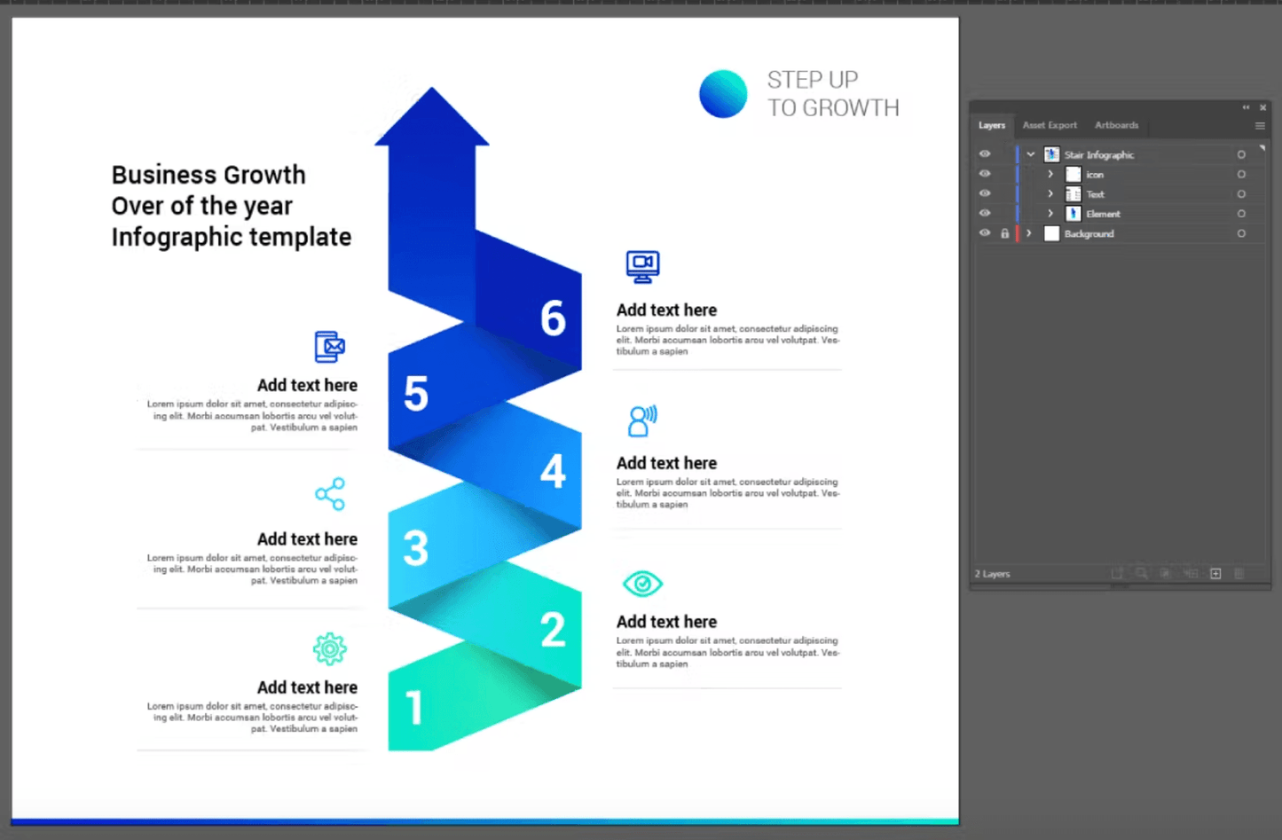The height and width of the screenshot is (840, 1282).
Task: Click Delete Selection trash icon in Layers panel
Action: tap(1239, 574)
